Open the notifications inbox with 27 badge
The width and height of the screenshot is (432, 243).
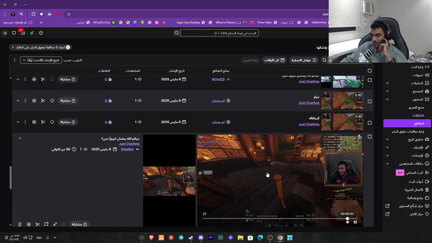coord(23,33)
